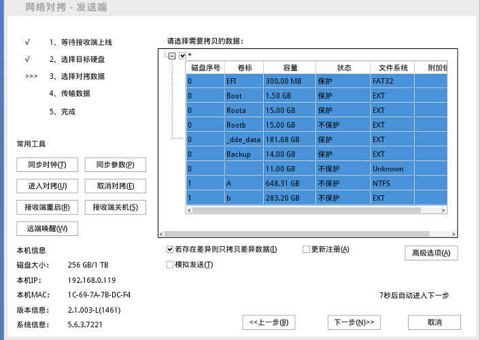Select the NTFS partition labeled A
Image resolution: width=480 pixels, height=340 pixels.
click(x=317, y=183)
